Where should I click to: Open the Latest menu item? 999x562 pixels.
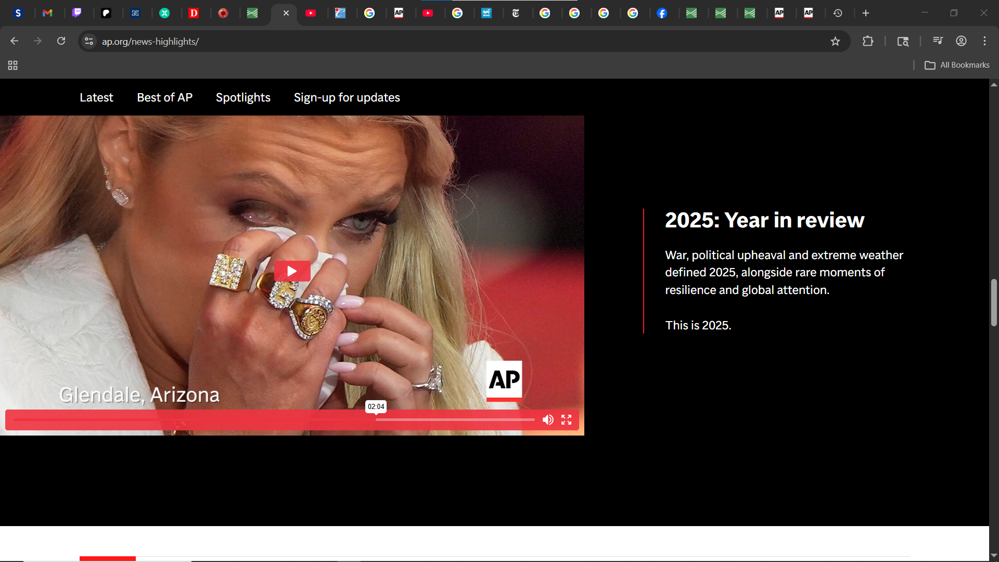[96, 97]
